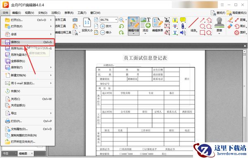Select the rectangle shape tool
248x158 pixels.
202,33
